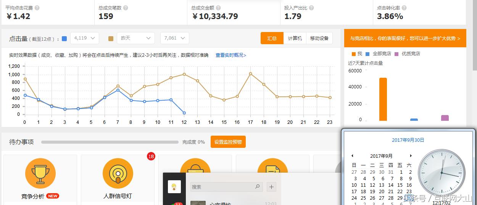Click WeChat chat thumbnail in list
Image resolution: width=477 pixels, height=205 pixels.
point(198,203)
